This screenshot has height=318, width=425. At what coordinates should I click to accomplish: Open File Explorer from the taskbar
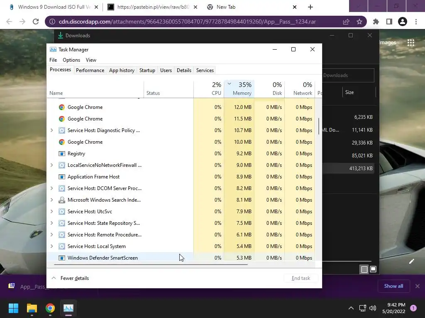(32, 308)
